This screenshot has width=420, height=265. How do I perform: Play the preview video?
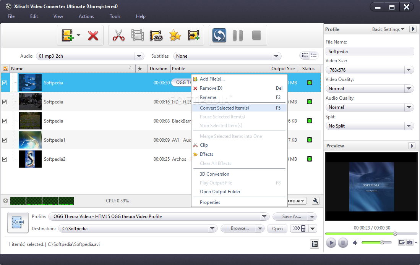pos(331,242)
